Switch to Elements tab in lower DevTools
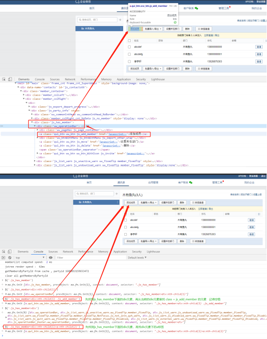267x339 pixels. click(23, 252)
